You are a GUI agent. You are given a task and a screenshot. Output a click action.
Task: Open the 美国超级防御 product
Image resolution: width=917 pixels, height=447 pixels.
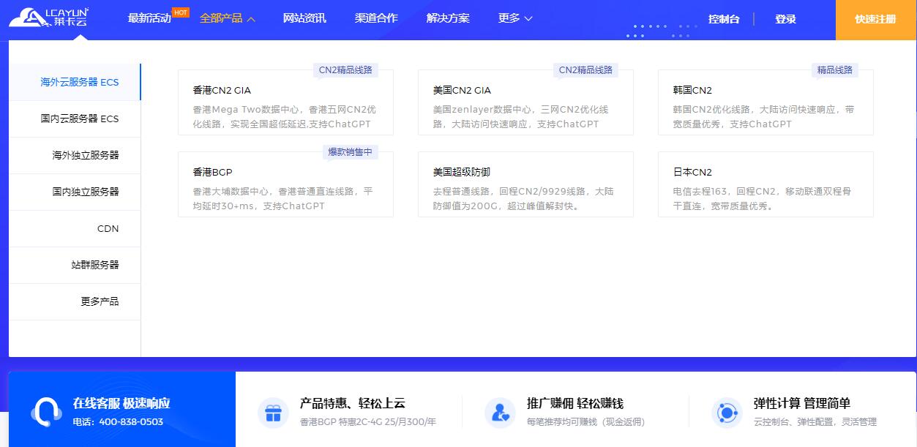pos(525,184)
